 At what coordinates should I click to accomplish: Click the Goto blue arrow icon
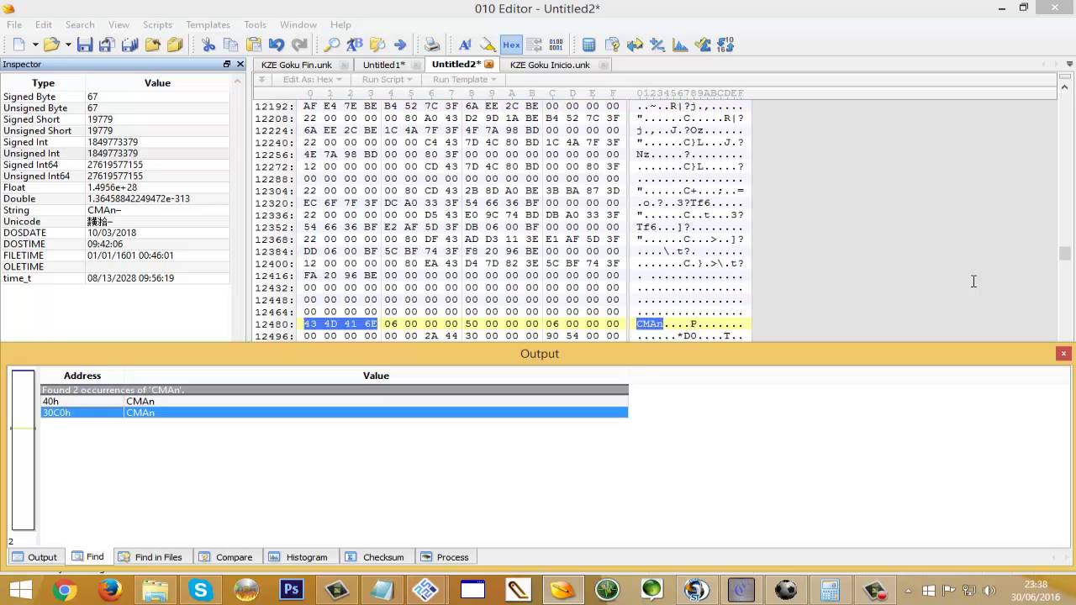(400, 45)
